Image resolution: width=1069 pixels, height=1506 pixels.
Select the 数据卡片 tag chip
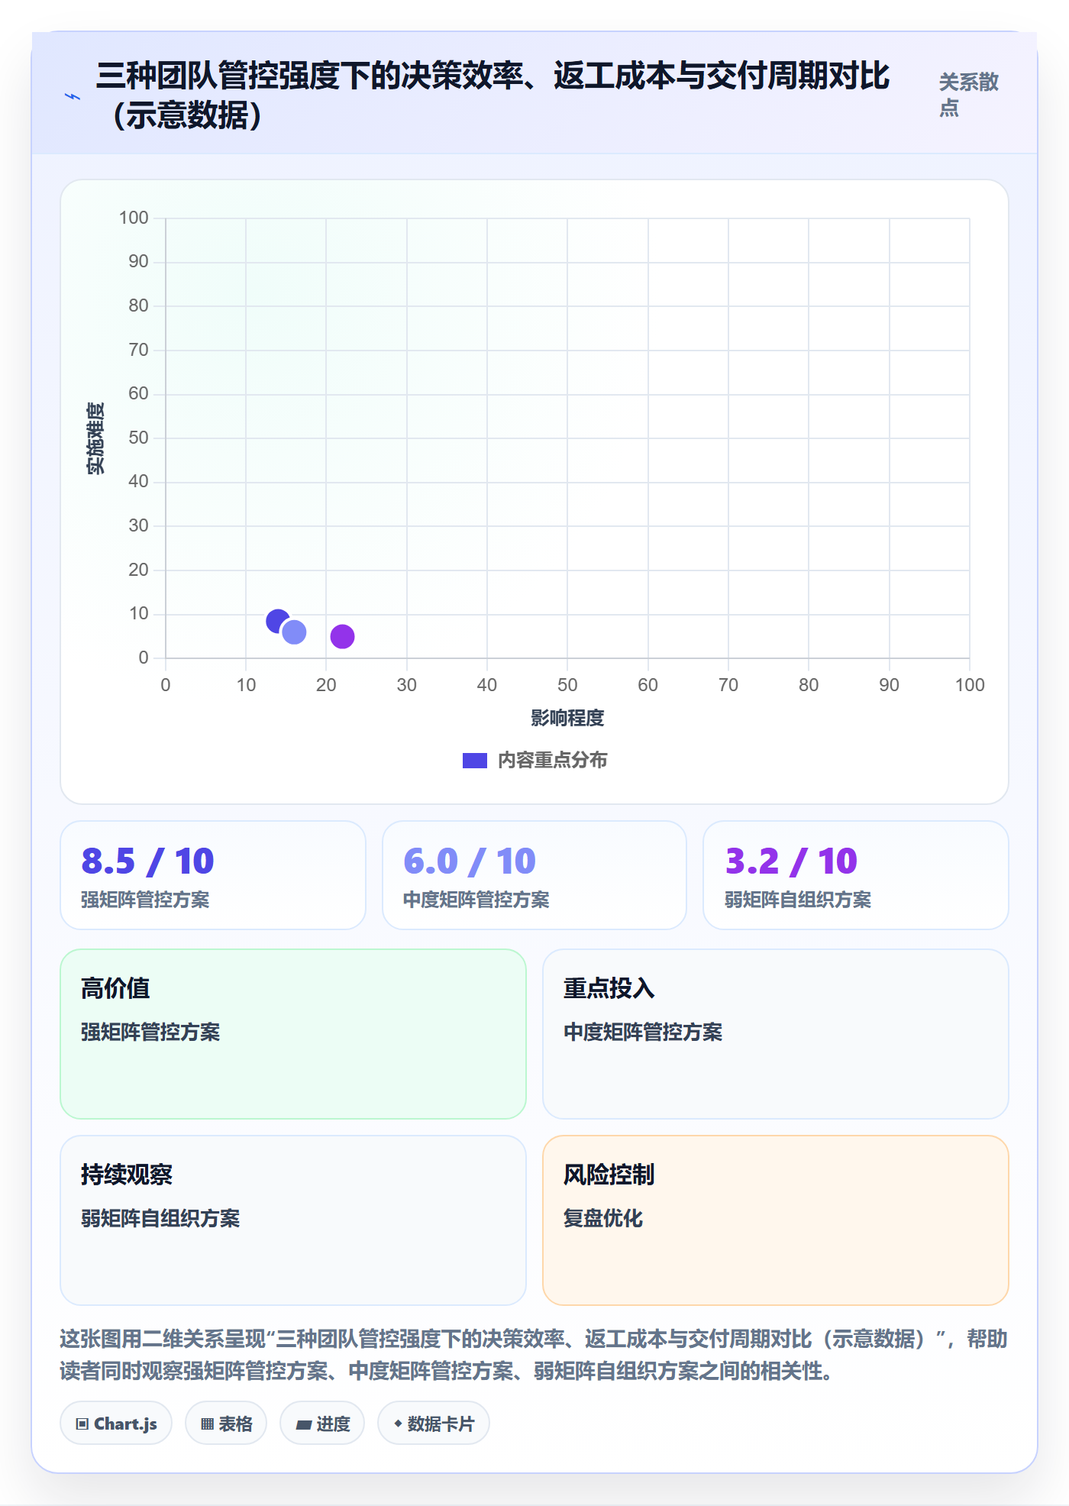(x=434, y=1424)
